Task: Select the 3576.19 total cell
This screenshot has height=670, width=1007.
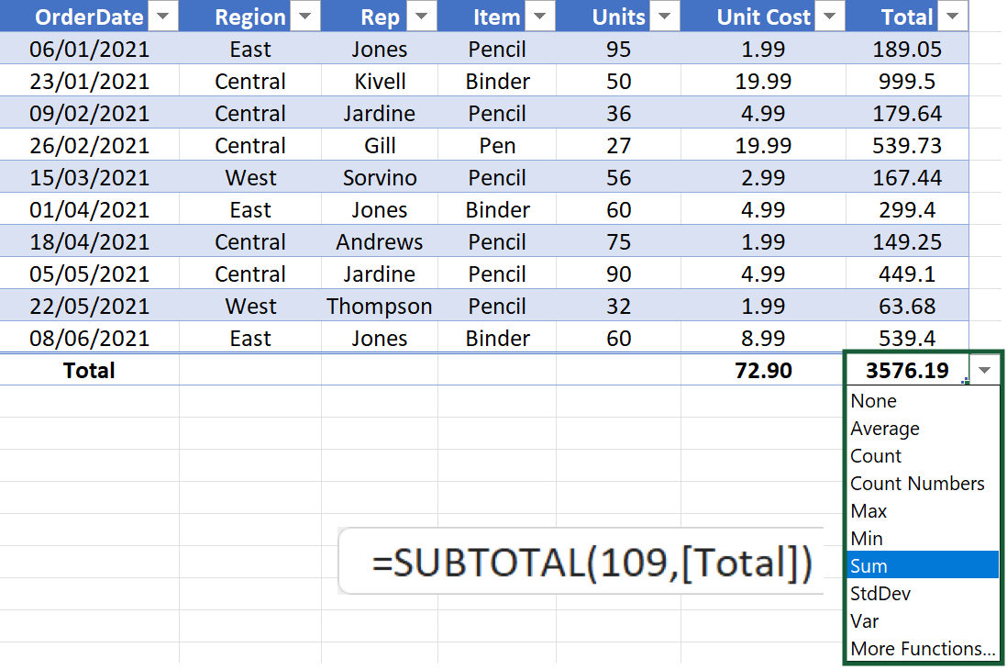Action: pyautogui.click(x=906, y=371)
